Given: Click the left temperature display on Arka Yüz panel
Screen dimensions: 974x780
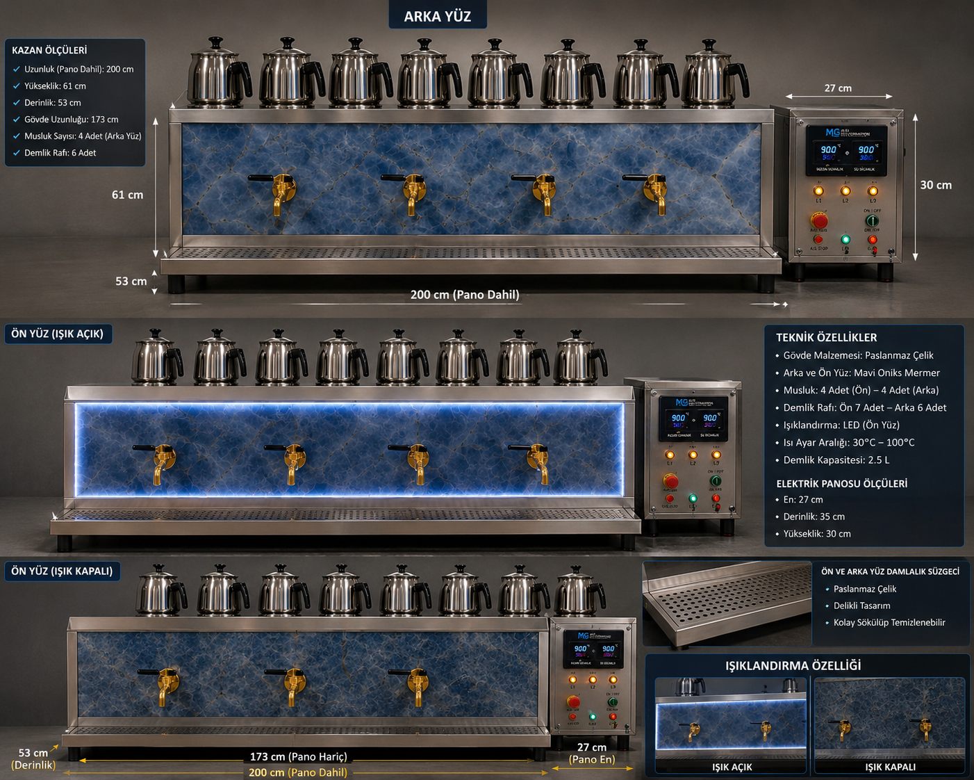Looking at the screenshot, I should (829, 153).
